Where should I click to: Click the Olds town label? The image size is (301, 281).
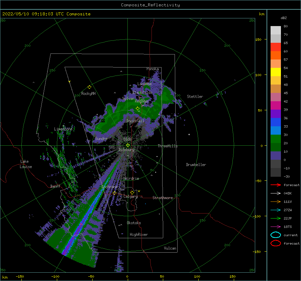(127, 139)
